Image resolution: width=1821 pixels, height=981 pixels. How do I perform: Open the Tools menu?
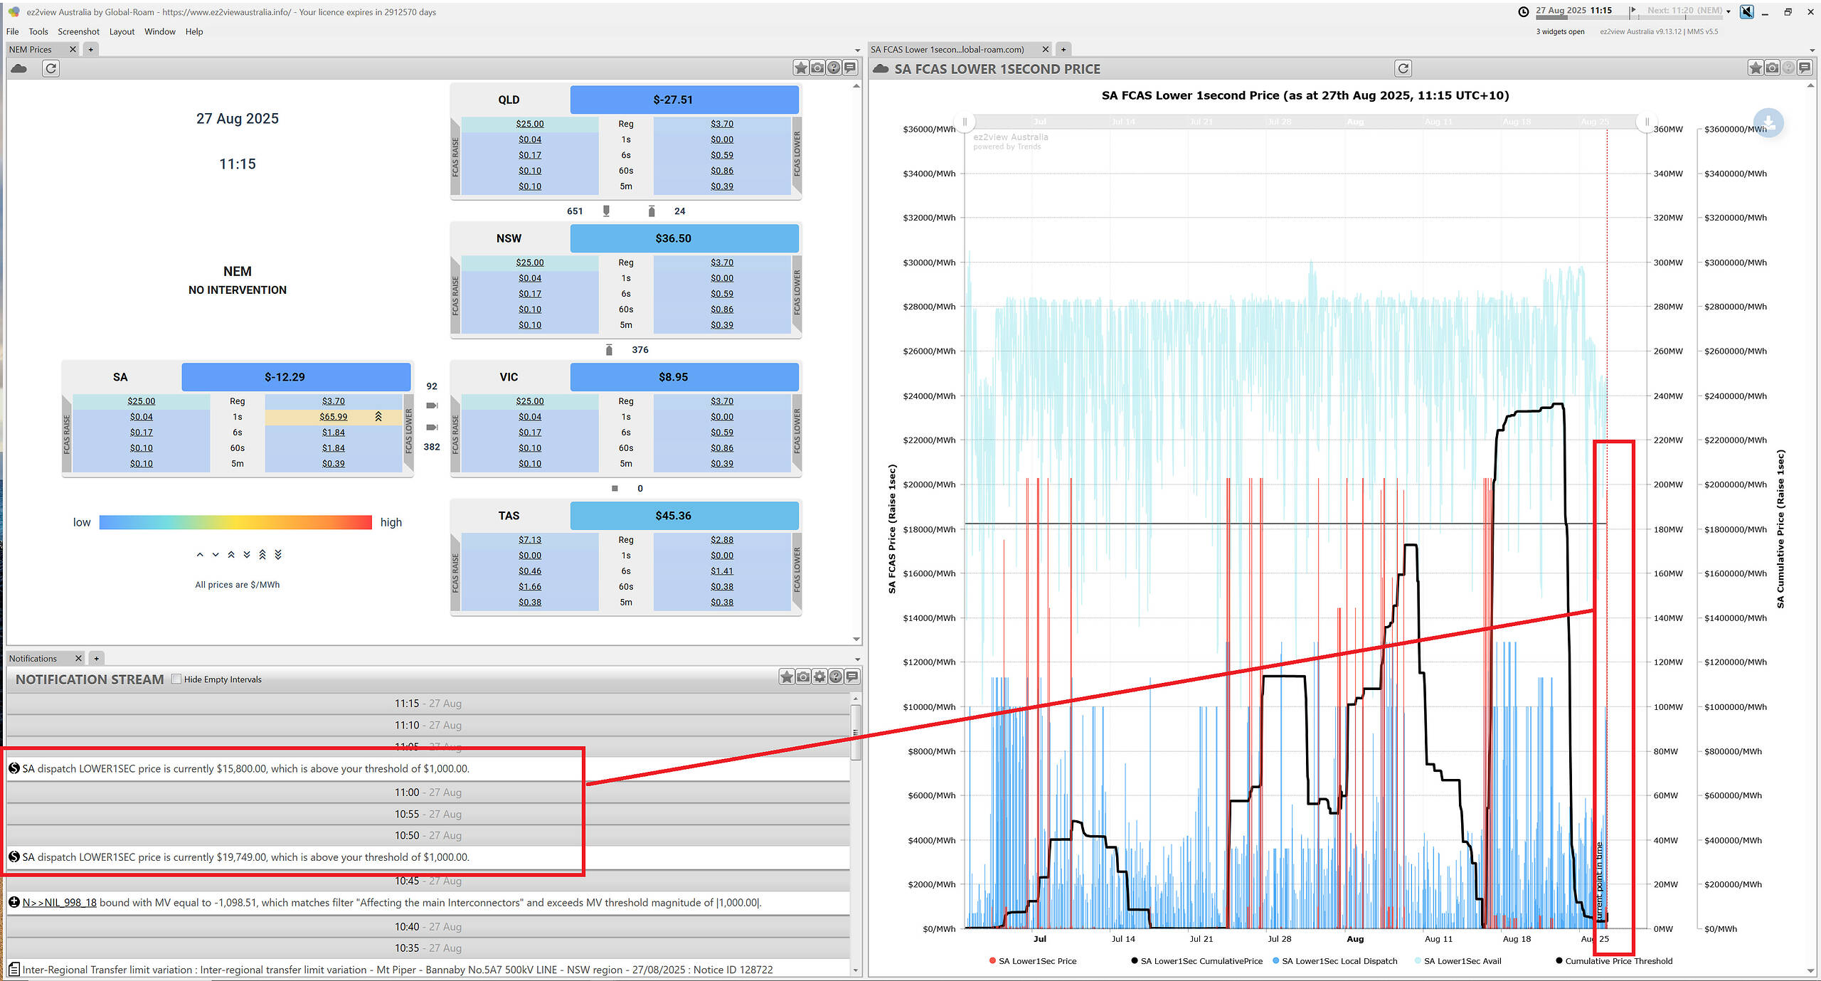[38, 31]
